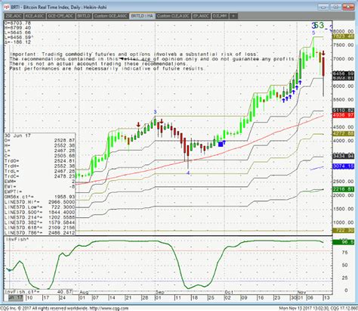
Task: Click the Oct month label on time axis
Action: click(x=229, y=292)
